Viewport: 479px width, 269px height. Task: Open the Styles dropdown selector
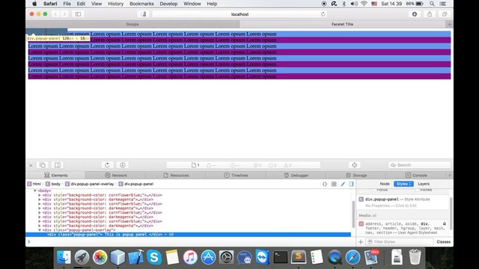click(x=403, y=184)
